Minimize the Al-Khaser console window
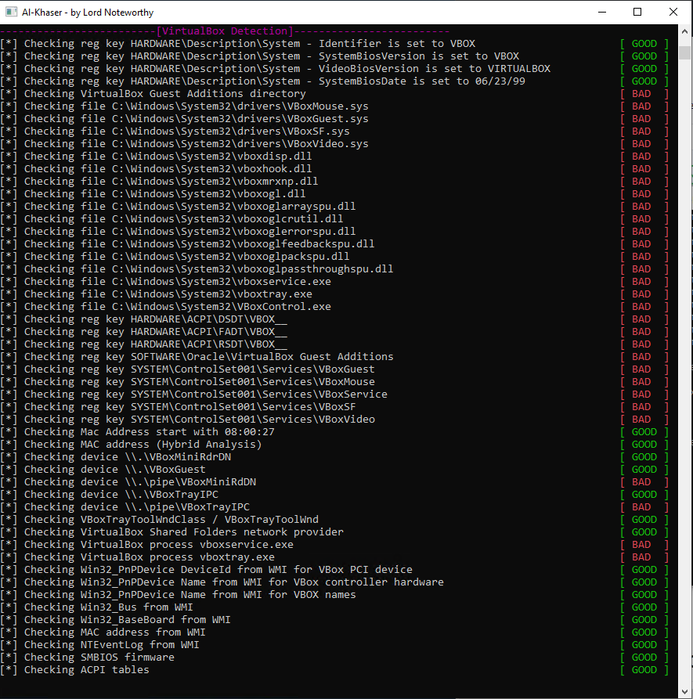 coord(602,12)
